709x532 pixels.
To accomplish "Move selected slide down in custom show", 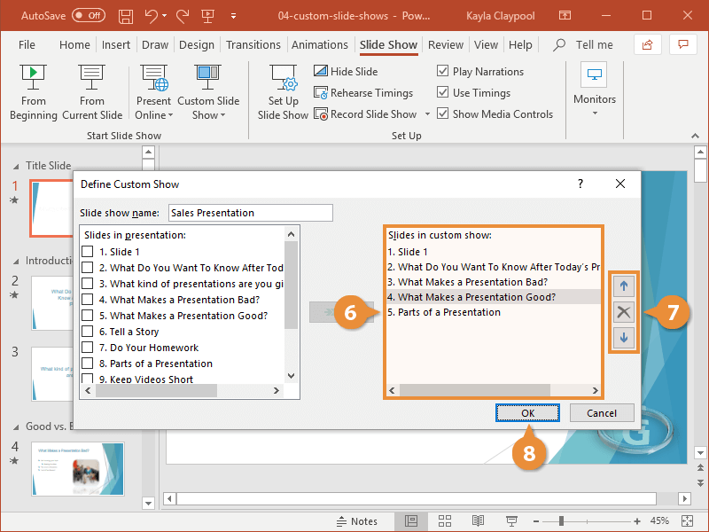I will point(624,338).
